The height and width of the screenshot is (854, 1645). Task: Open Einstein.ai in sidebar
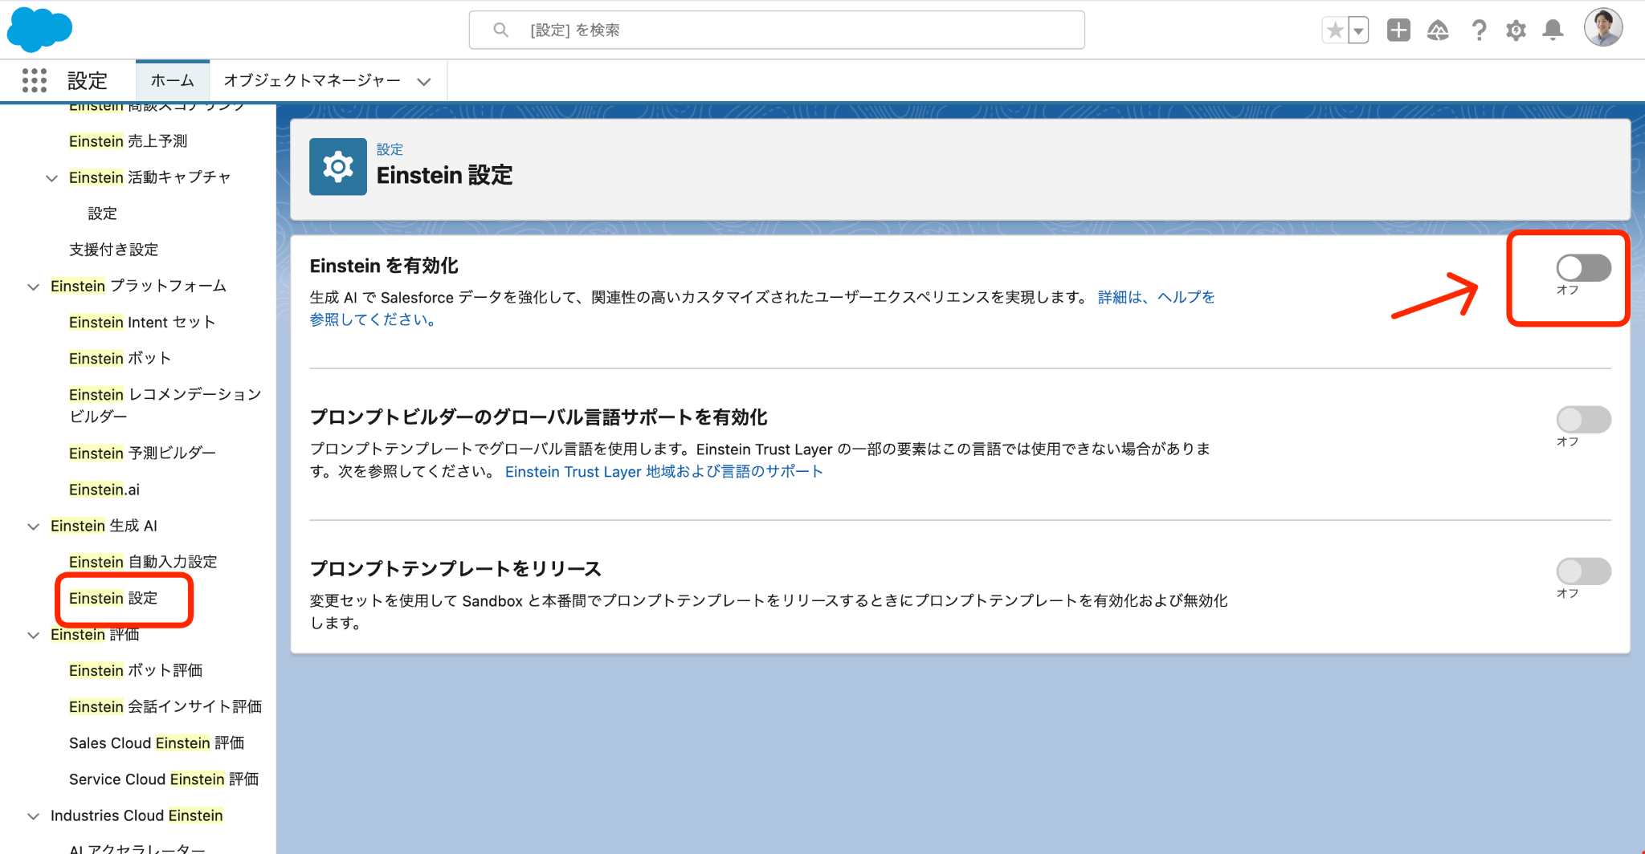click(x=104, y=490)
